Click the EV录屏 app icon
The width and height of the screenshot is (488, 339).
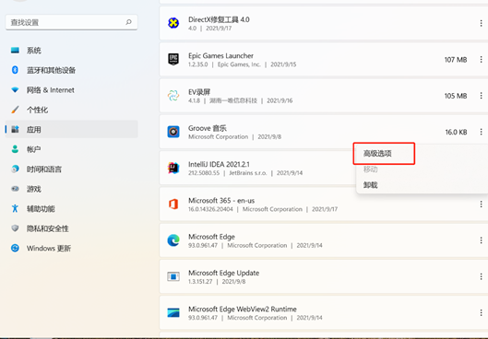[x=173, y=96]
